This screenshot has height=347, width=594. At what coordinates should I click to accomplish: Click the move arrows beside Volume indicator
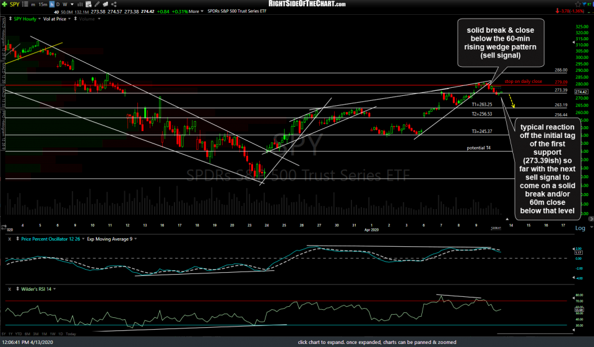[x=75, y=19]
